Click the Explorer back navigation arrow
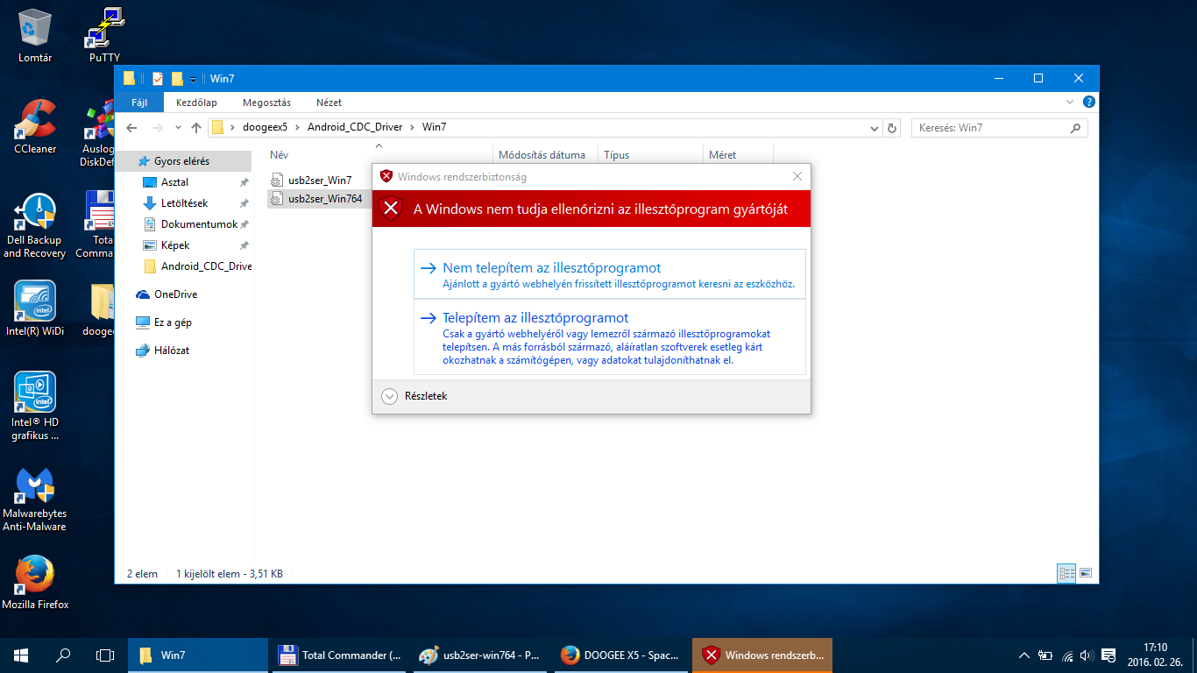Image resolution: width=1197 pixels, height=673 pixels. (131, 128)
